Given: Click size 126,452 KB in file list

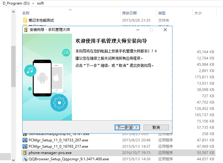Looking at the screenshot, I should (205, 109).
